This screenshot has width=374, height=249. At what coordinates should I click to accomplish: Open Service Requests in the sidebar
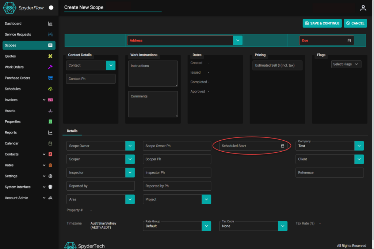pos(18,35)
